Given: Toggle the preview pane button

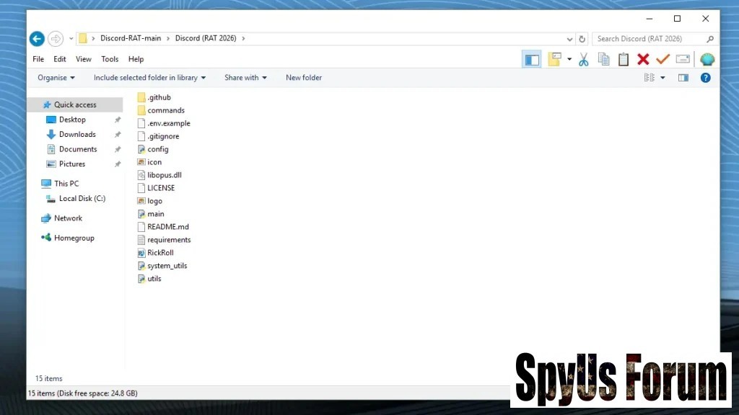Looking at the screenshot, I should (683, 78).
